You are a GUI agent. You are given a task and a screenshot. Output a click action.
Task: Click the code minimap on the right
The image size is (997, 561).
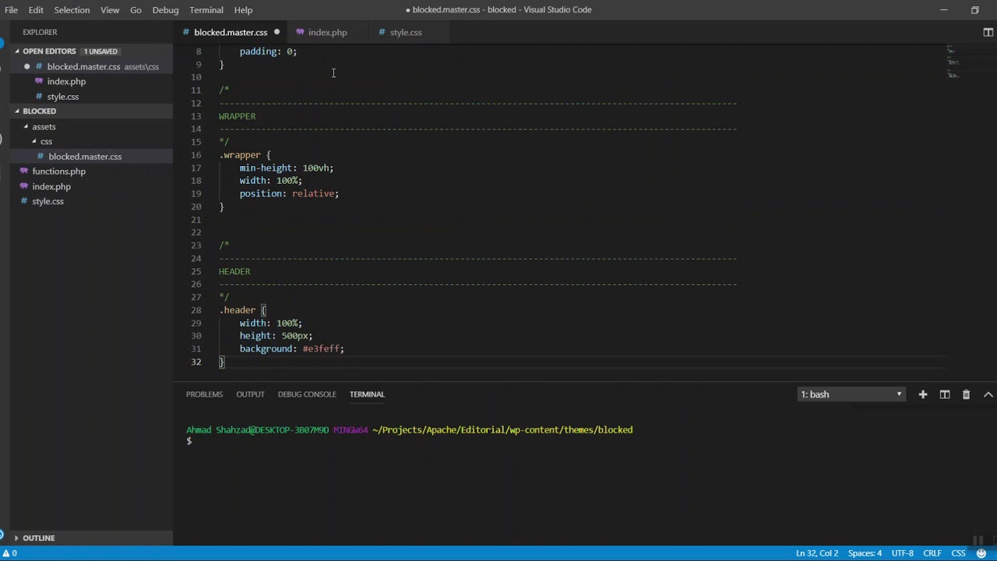tap(953, 62)
